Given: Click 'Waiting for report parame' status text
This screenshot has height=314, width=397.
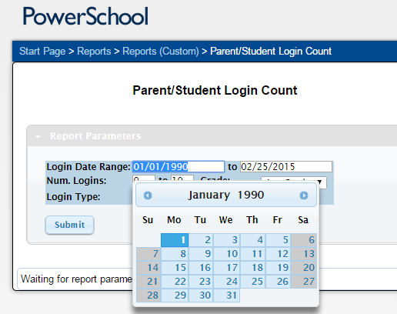Looking at the screenshot, I should [x=77, y=279].
